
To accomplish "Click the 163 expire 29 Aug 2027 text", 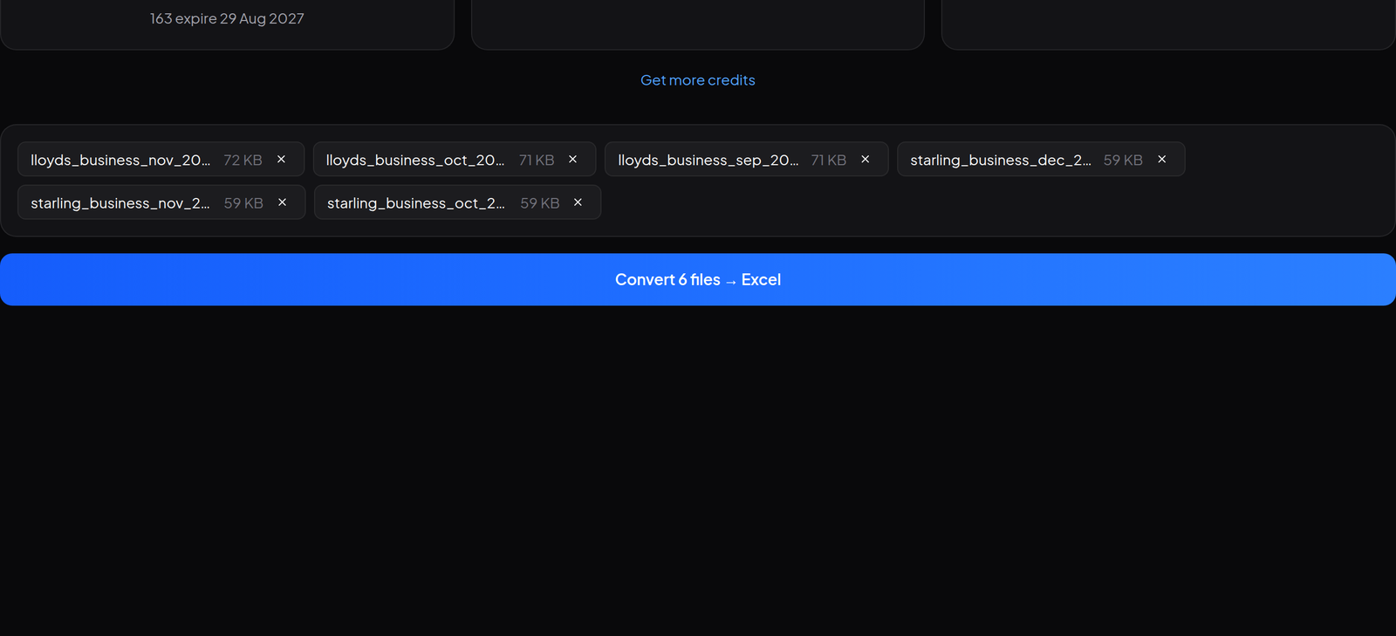I will [227, 18].
